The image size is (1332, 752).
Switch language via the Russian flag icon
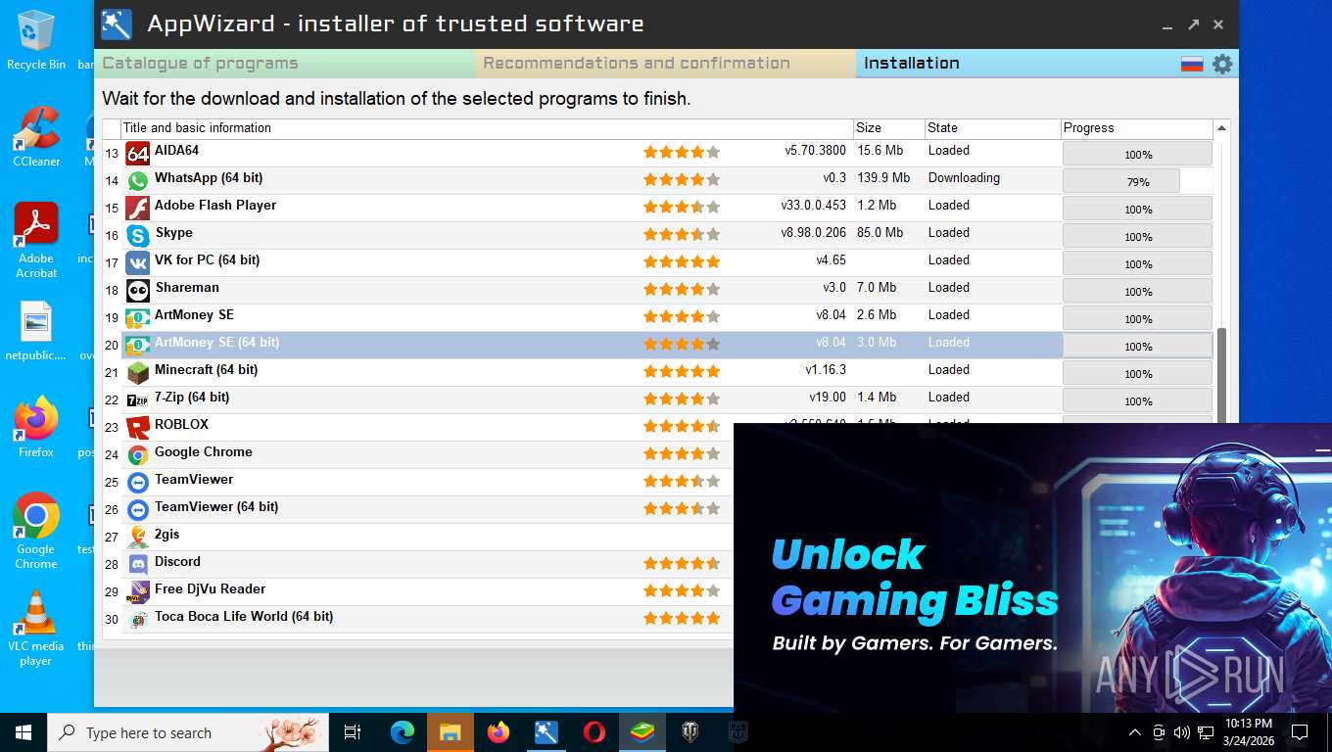(1192, 65)
